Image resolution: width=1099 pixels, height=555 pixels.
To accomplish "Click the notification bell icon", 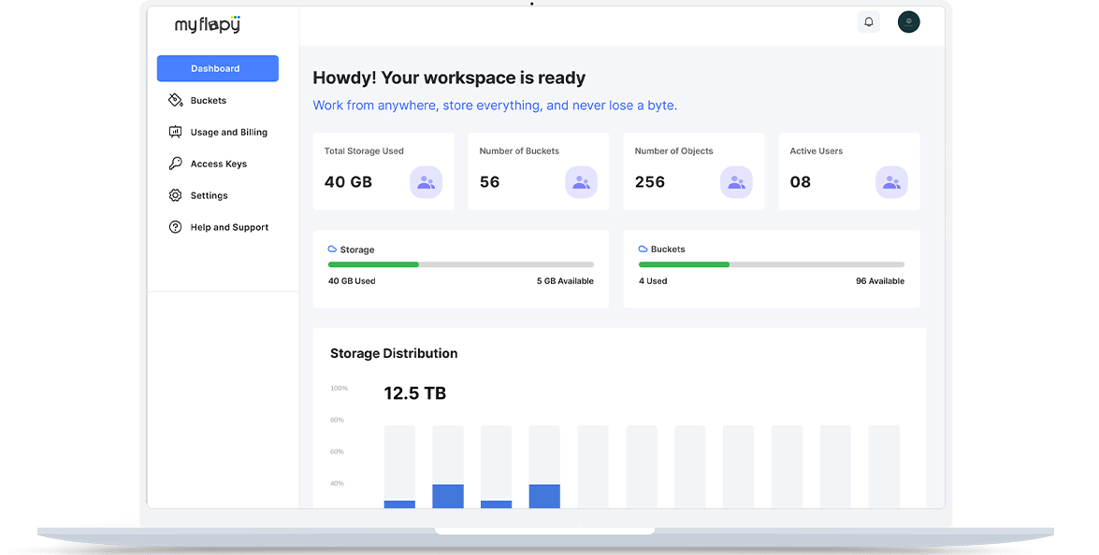I will click(x=868, y=22).
